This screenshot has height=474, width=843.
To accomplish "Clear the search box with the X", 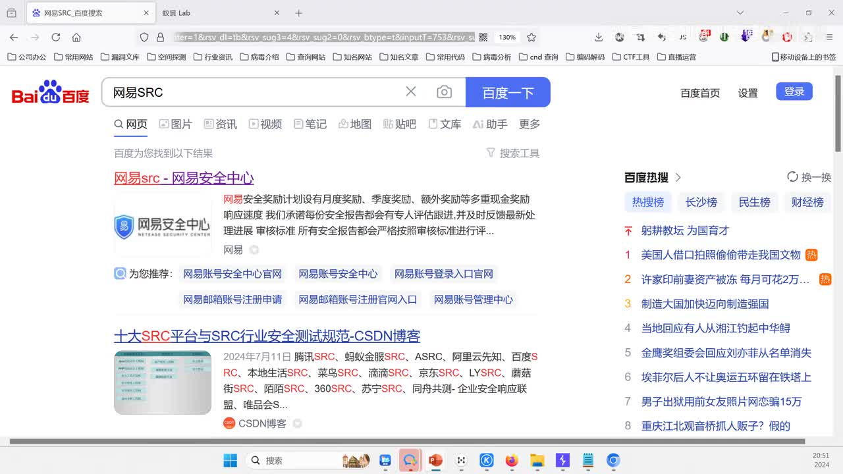I will 411,92.
